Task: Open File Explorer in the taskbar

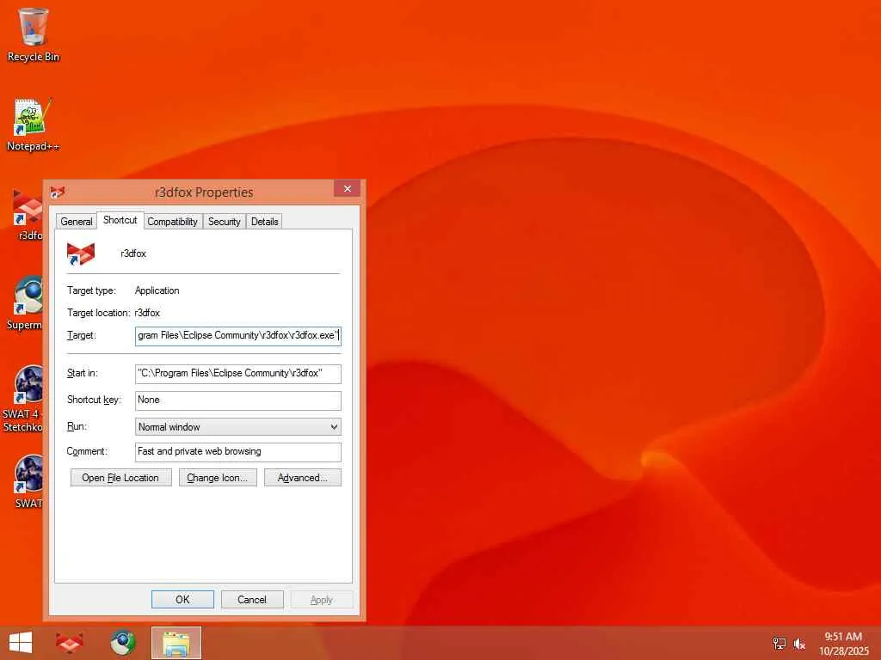Action: point(176,643)
